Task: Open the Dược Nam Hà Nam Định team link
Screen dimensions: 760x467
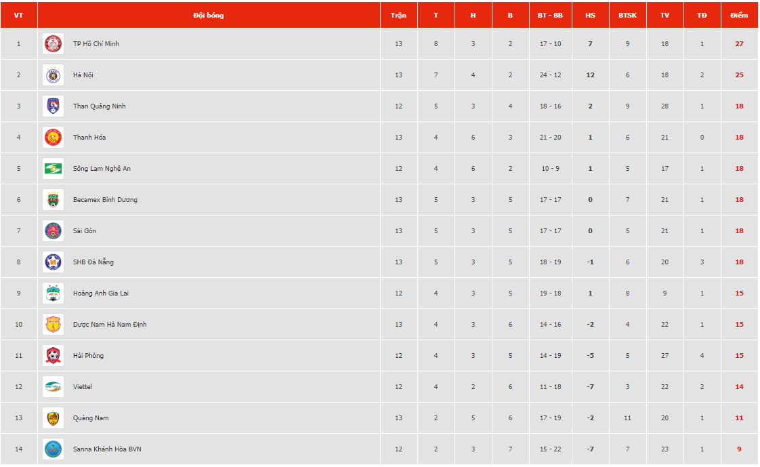Action: (x=110, y=325)
